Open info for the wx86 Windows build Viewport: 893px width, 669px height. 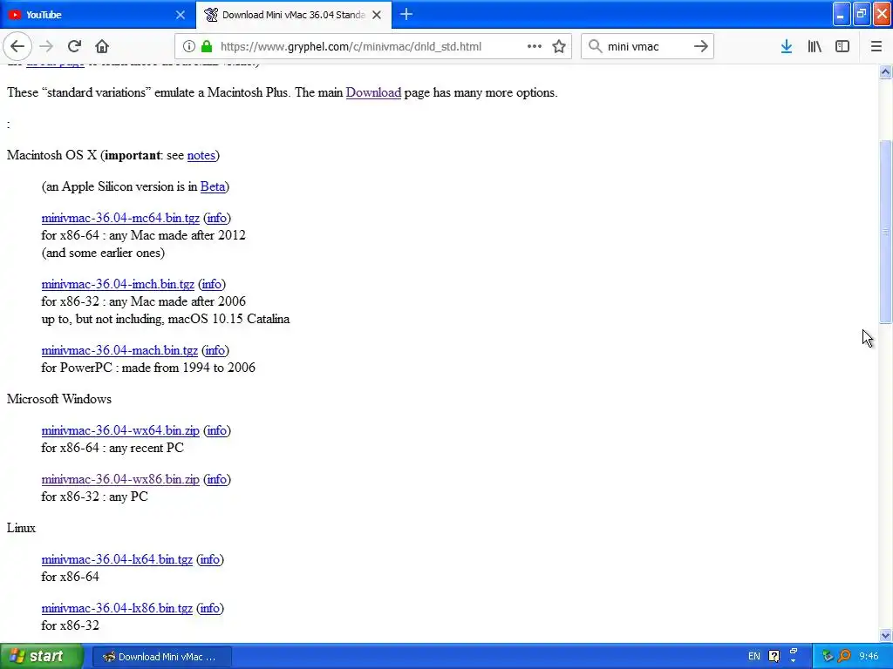pyautogui.click(x=216, y=479)
